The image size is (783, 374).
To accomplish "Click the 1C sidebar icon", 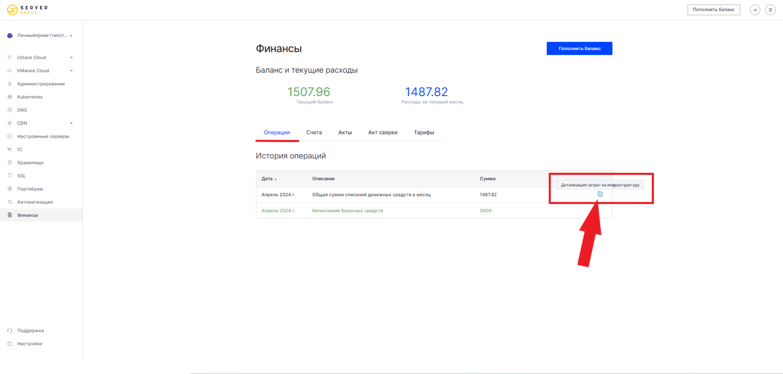I will [x=10, y=149].
